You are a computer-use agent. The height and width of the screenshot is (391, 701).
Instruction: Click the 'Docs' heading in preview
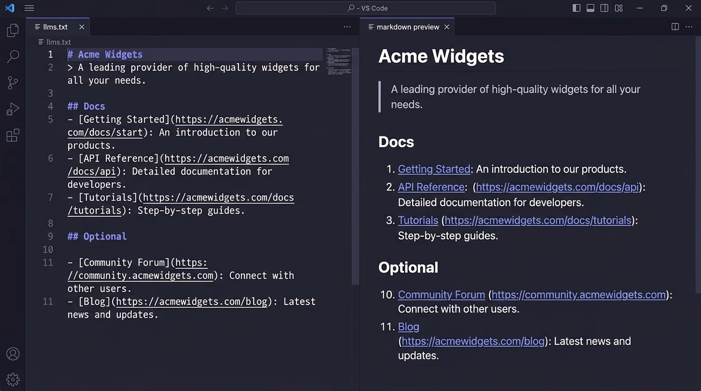click(x=396, y=142)
